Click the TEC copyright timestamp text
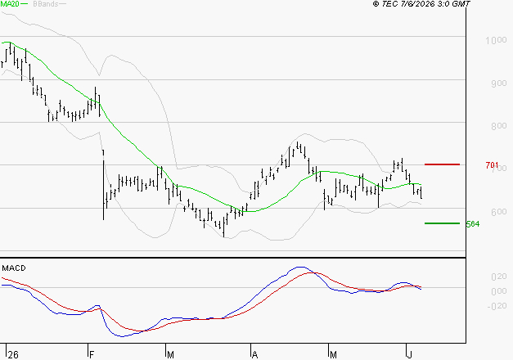Screen dimensions: 513x360 (421, 4)
